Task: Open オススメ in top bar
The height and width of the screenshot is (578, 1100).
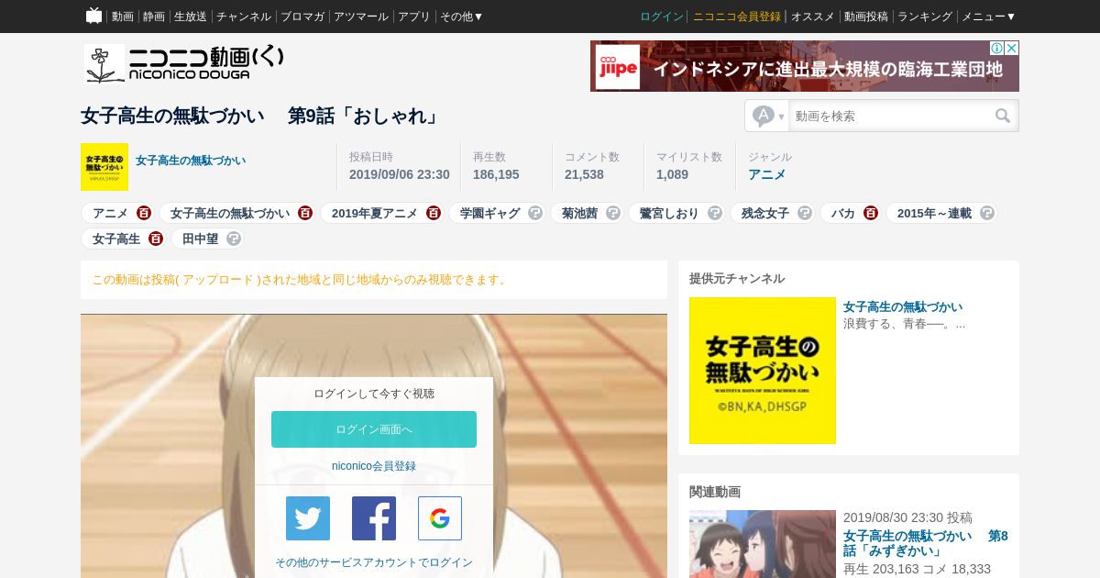Action: tap(813, 17)
